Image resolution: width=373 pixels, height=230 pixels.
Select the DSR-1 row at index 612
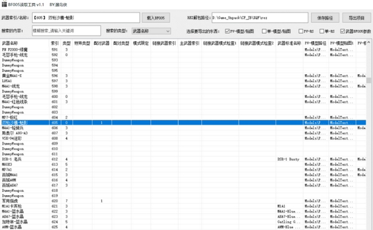(x=183, y=160)
